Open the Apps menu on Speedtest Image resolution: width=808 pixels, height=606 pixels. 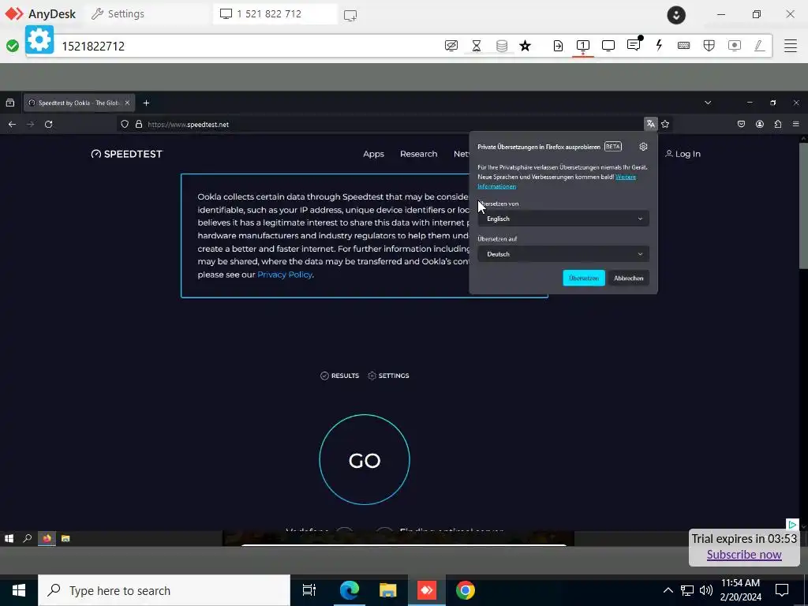pos(373,154)
